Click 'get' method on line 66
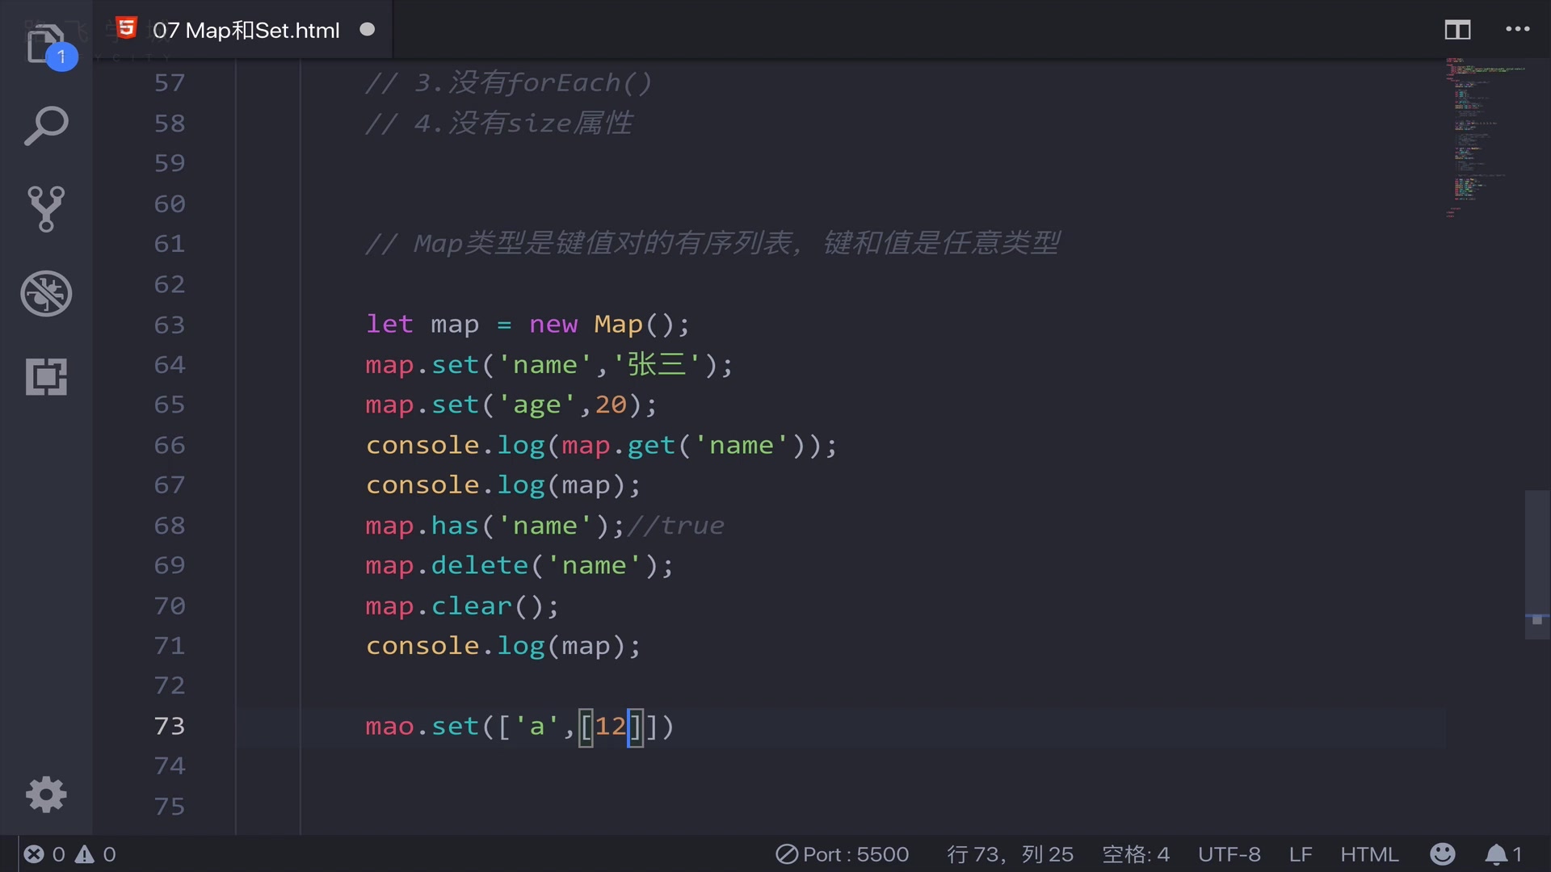Screen dimensions: 1551x872 coord(651,445)
